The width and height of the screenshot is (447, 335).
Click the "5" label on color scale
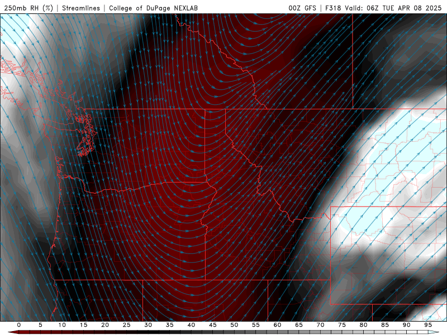click(40, 325)
